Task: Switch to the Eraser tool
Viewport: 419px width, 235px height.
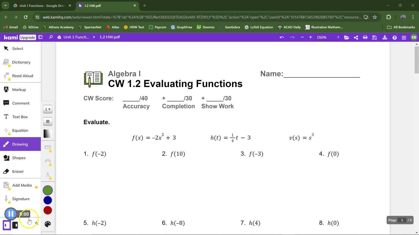Action: tap(18, 171)
